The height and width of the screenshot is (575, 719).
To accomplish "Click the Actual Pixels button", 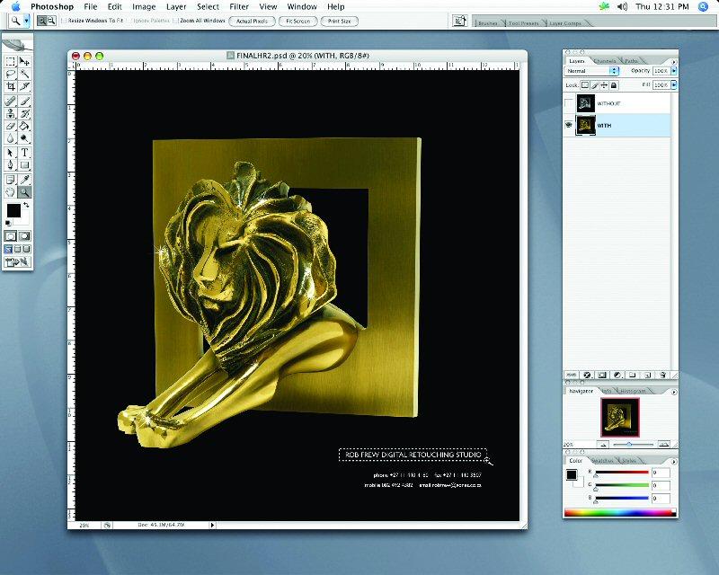I will (253, 20).
